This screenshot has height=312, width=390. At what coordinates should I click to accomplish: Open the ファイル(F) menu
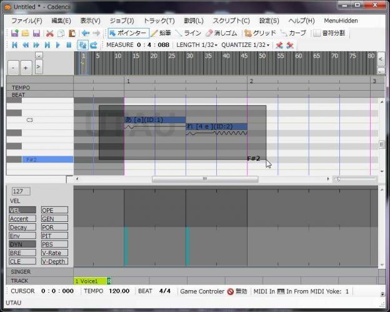coord(27,21)
